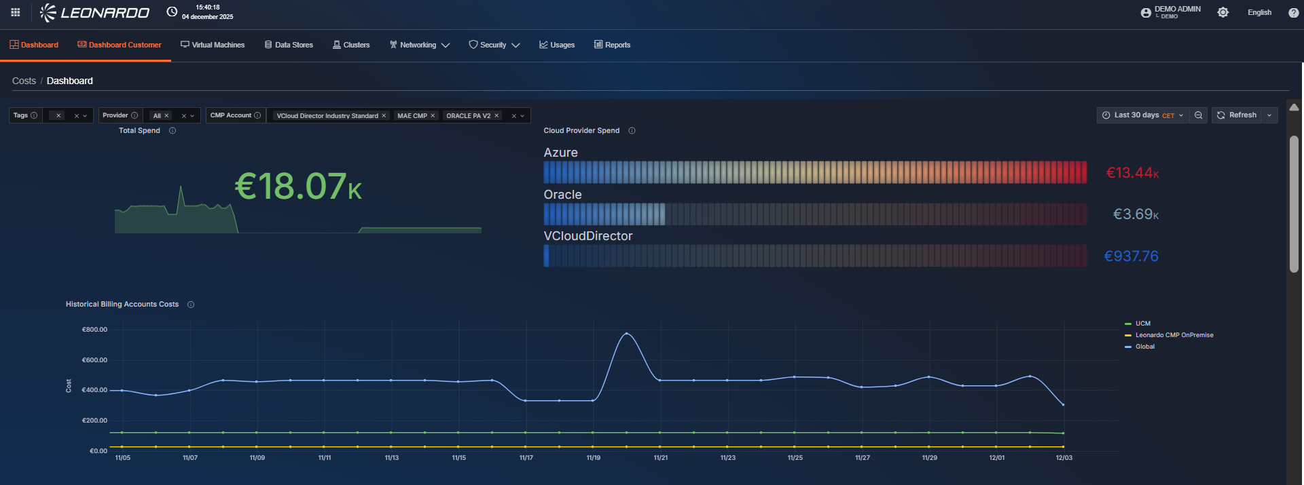Click the Refresh button
The width and height of the screenshot is (1304, 485).
click(x=1237, y=115)
